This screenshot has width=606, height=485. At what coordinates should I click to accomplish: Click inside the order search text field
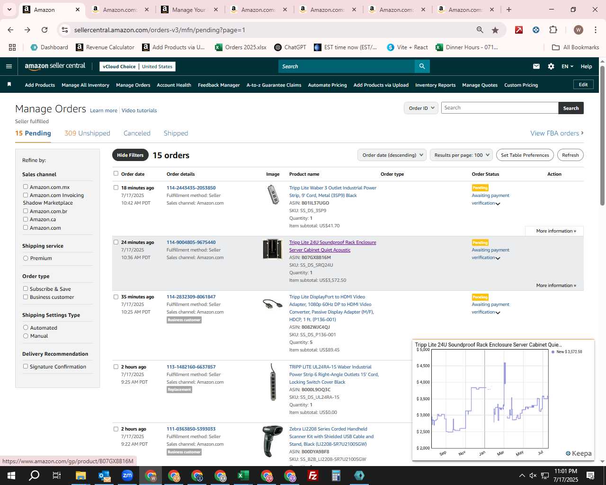coord(499,108)
